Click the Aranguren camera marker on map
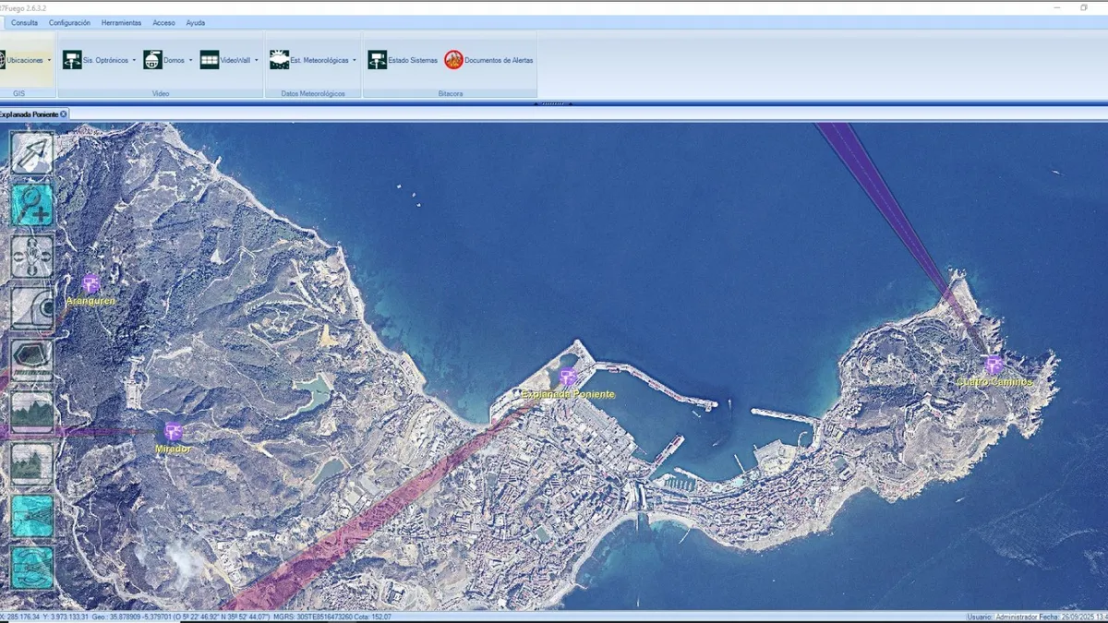 click(x=90, y=283)
